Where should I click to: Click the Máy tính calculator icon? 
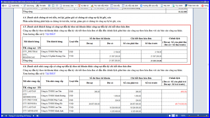click(x=162, y=6)
